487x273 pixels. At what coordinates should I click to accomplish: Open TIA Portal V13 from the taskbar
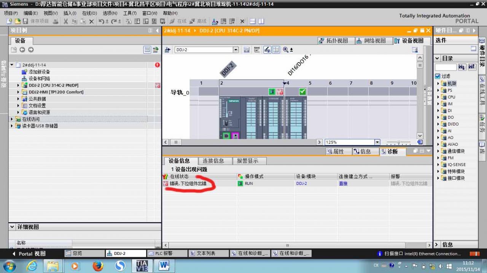(142, 266)
